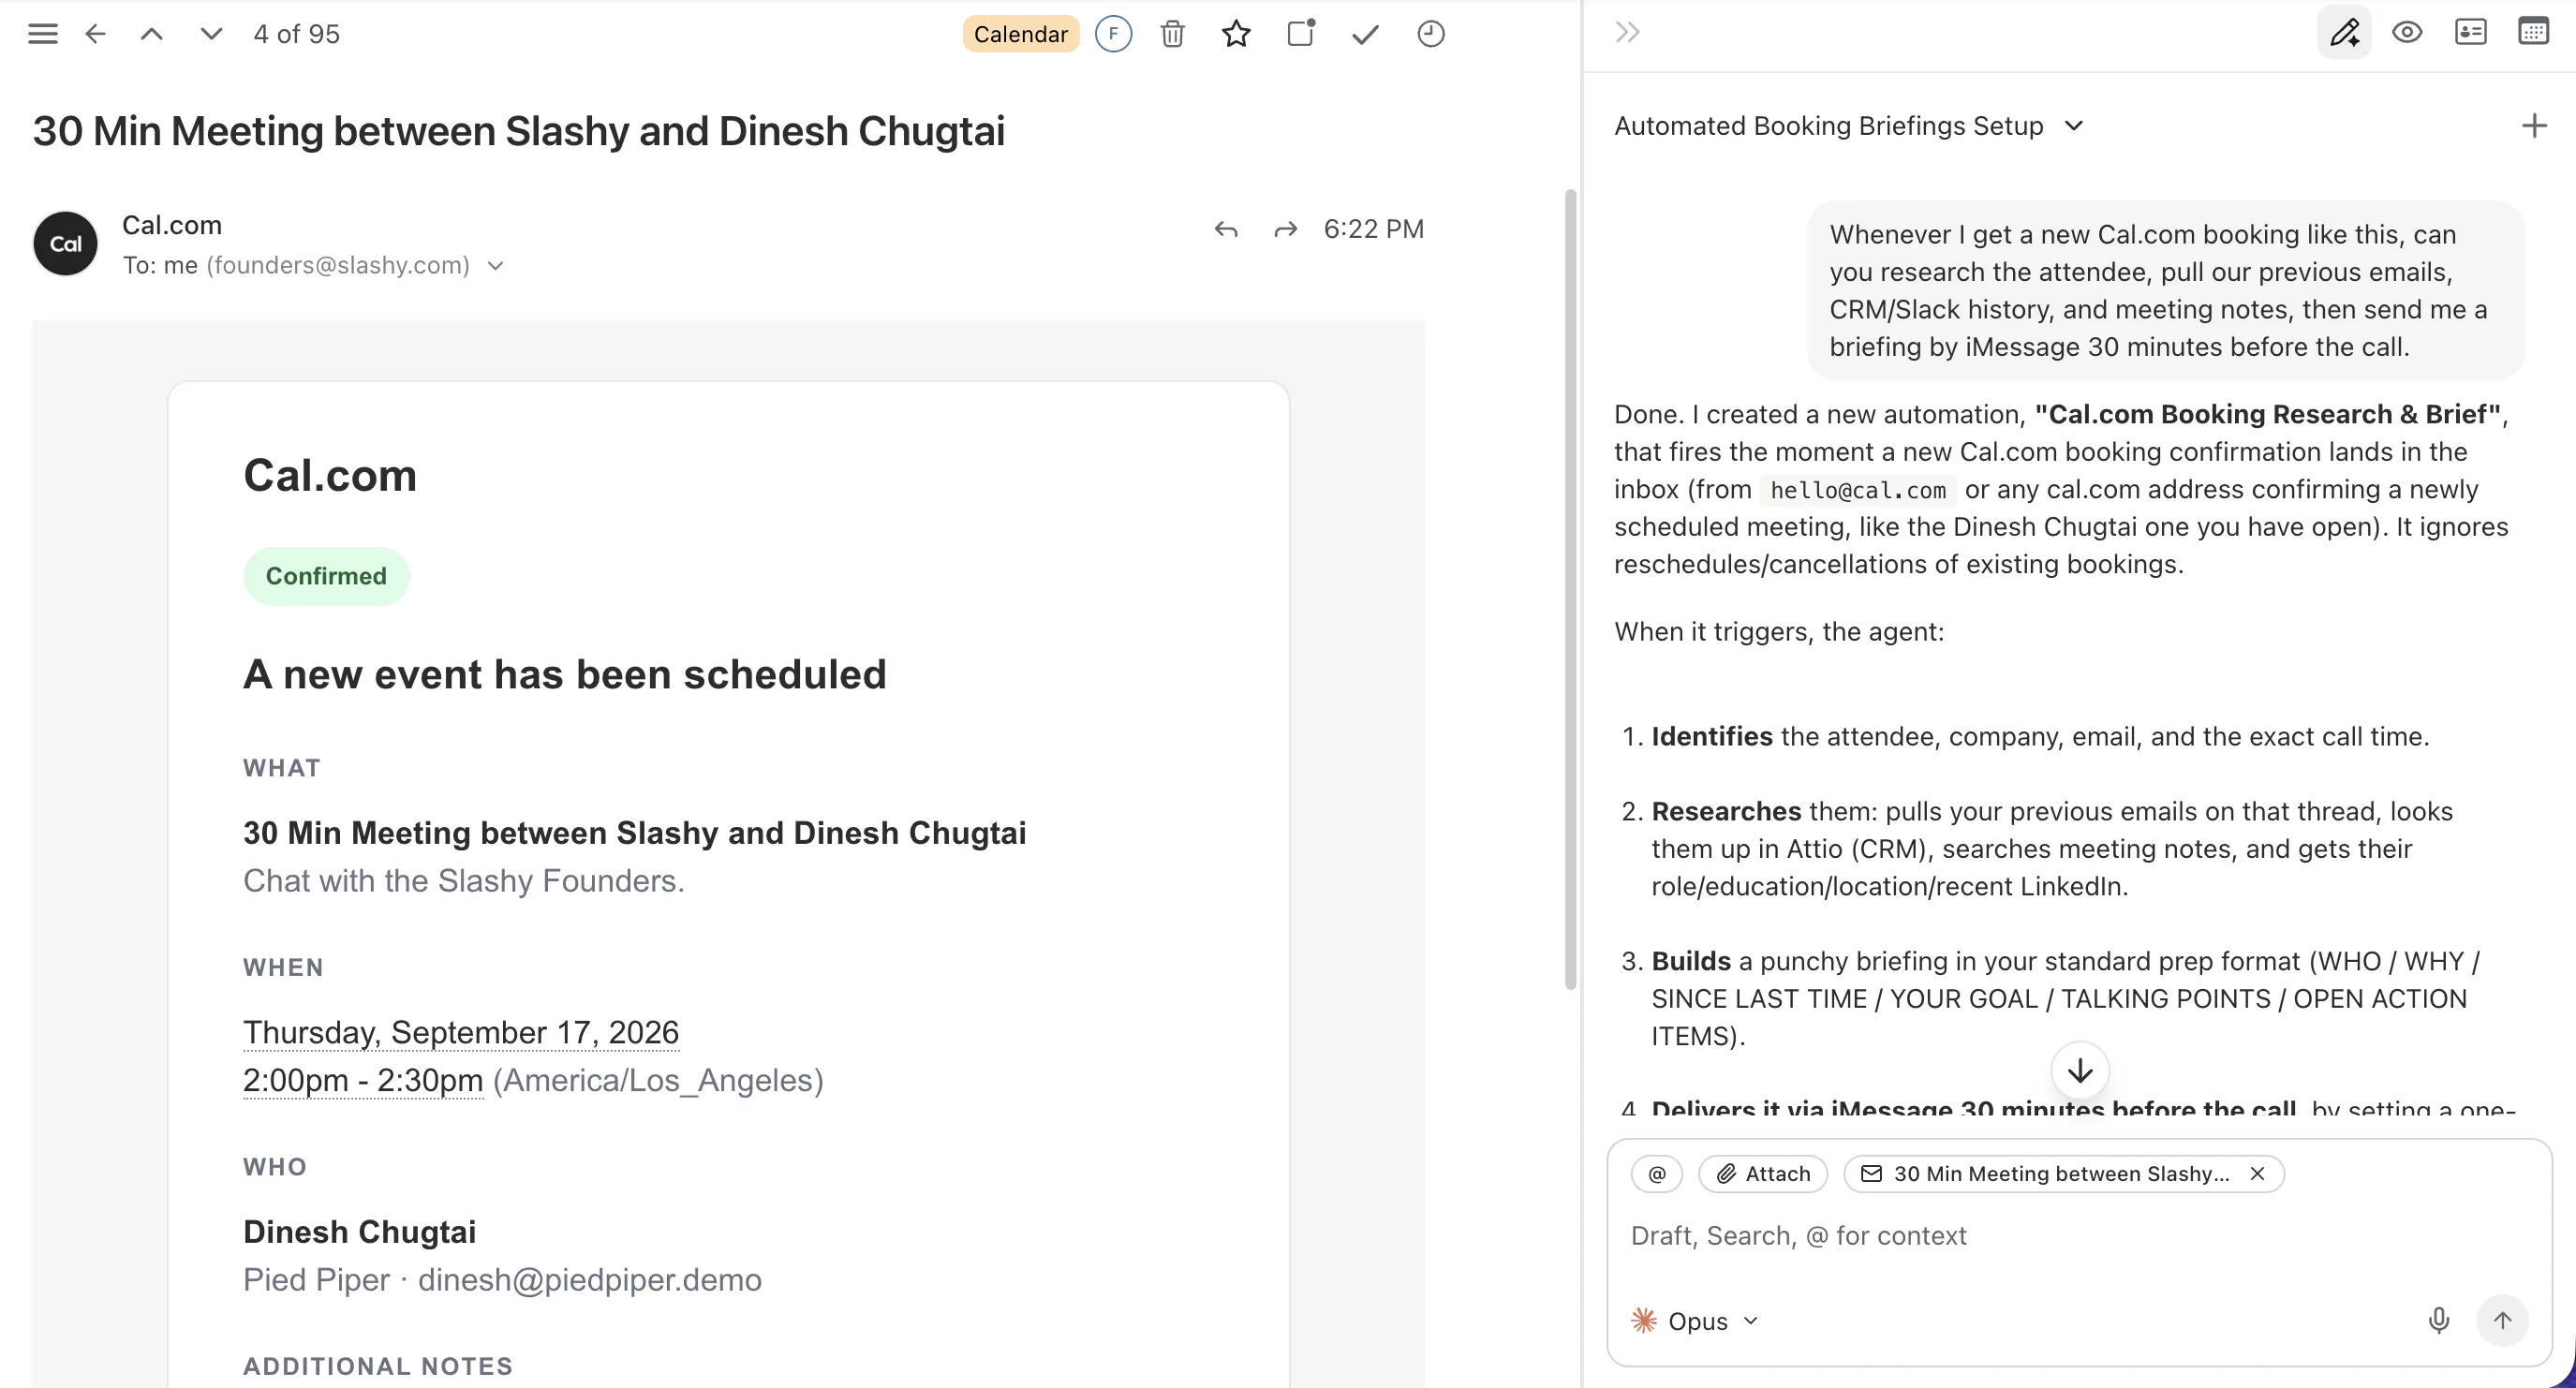The height and width of the screenshot is (1388, 2576).
Task: Click the 6:22 PM timestamp
Action: tap(1373, 229)
